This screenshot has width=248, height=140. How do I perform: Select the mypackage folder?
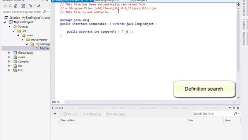click(42, 44)
